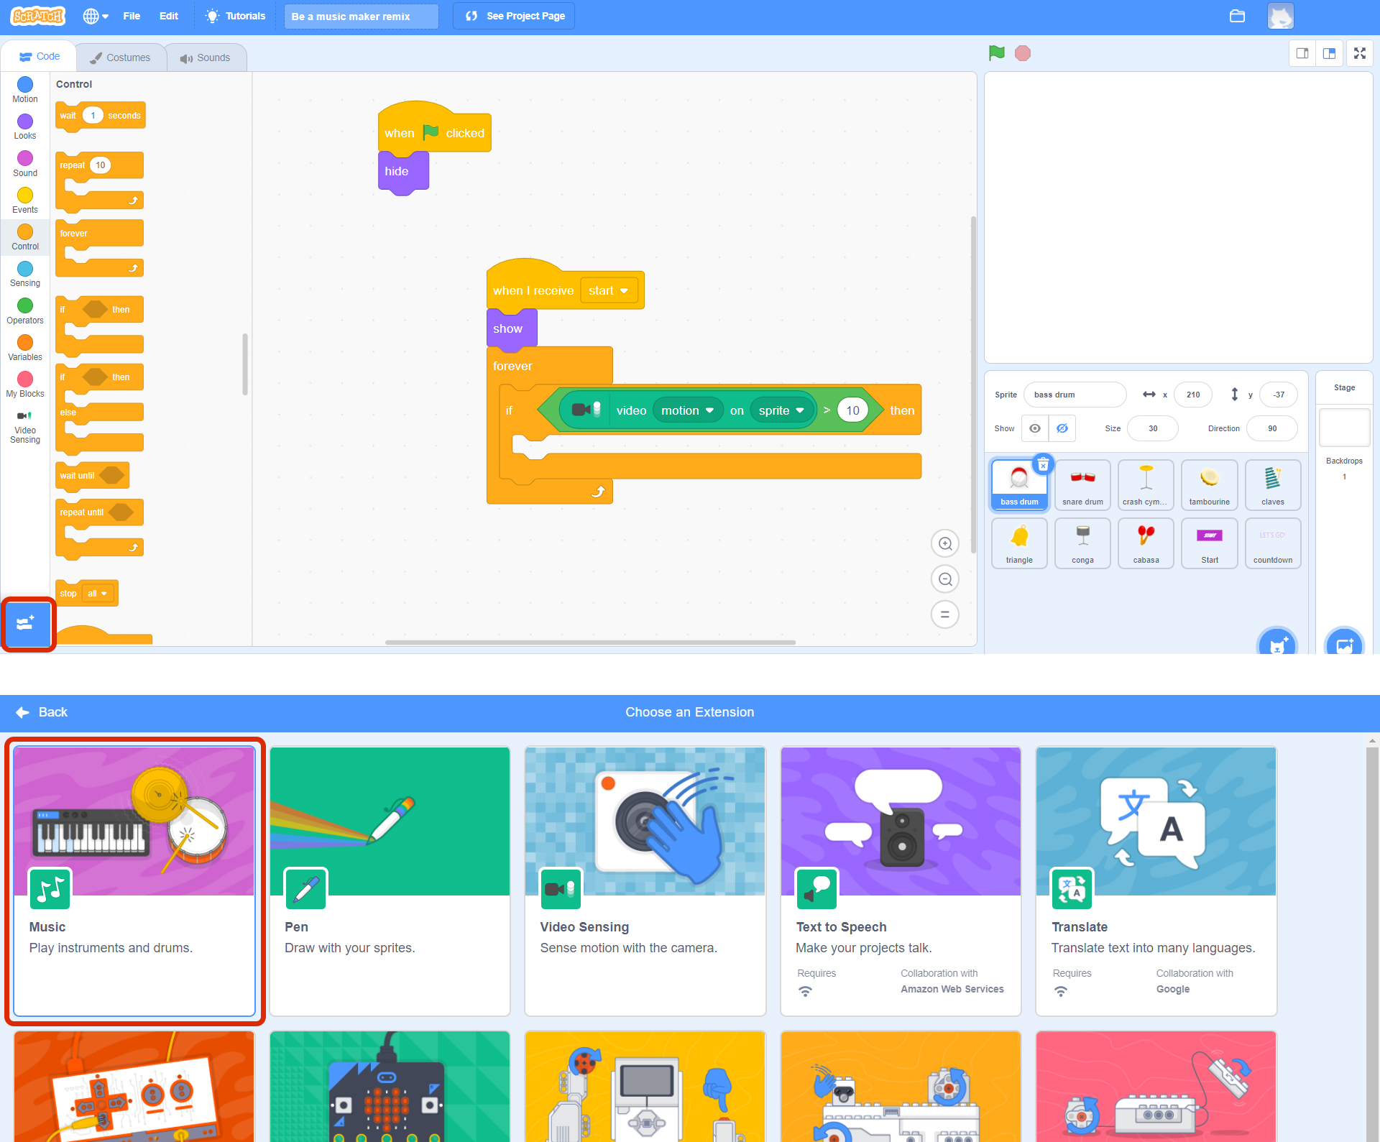
Task: Click the sprite x position field
Action: (1192, 395)
